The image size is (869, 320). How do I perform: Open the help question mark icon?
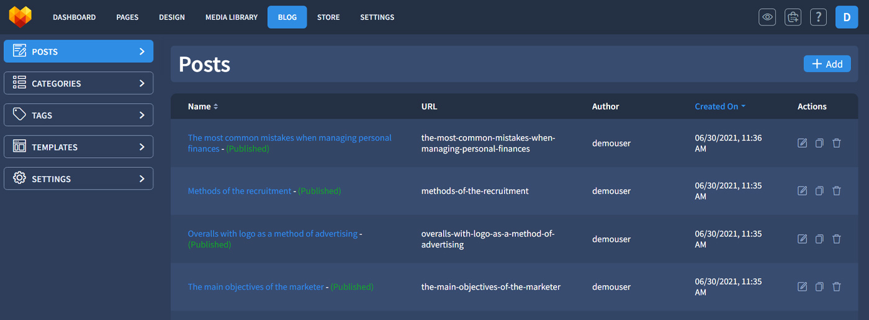pyautogui.click(x=818, y=17)
